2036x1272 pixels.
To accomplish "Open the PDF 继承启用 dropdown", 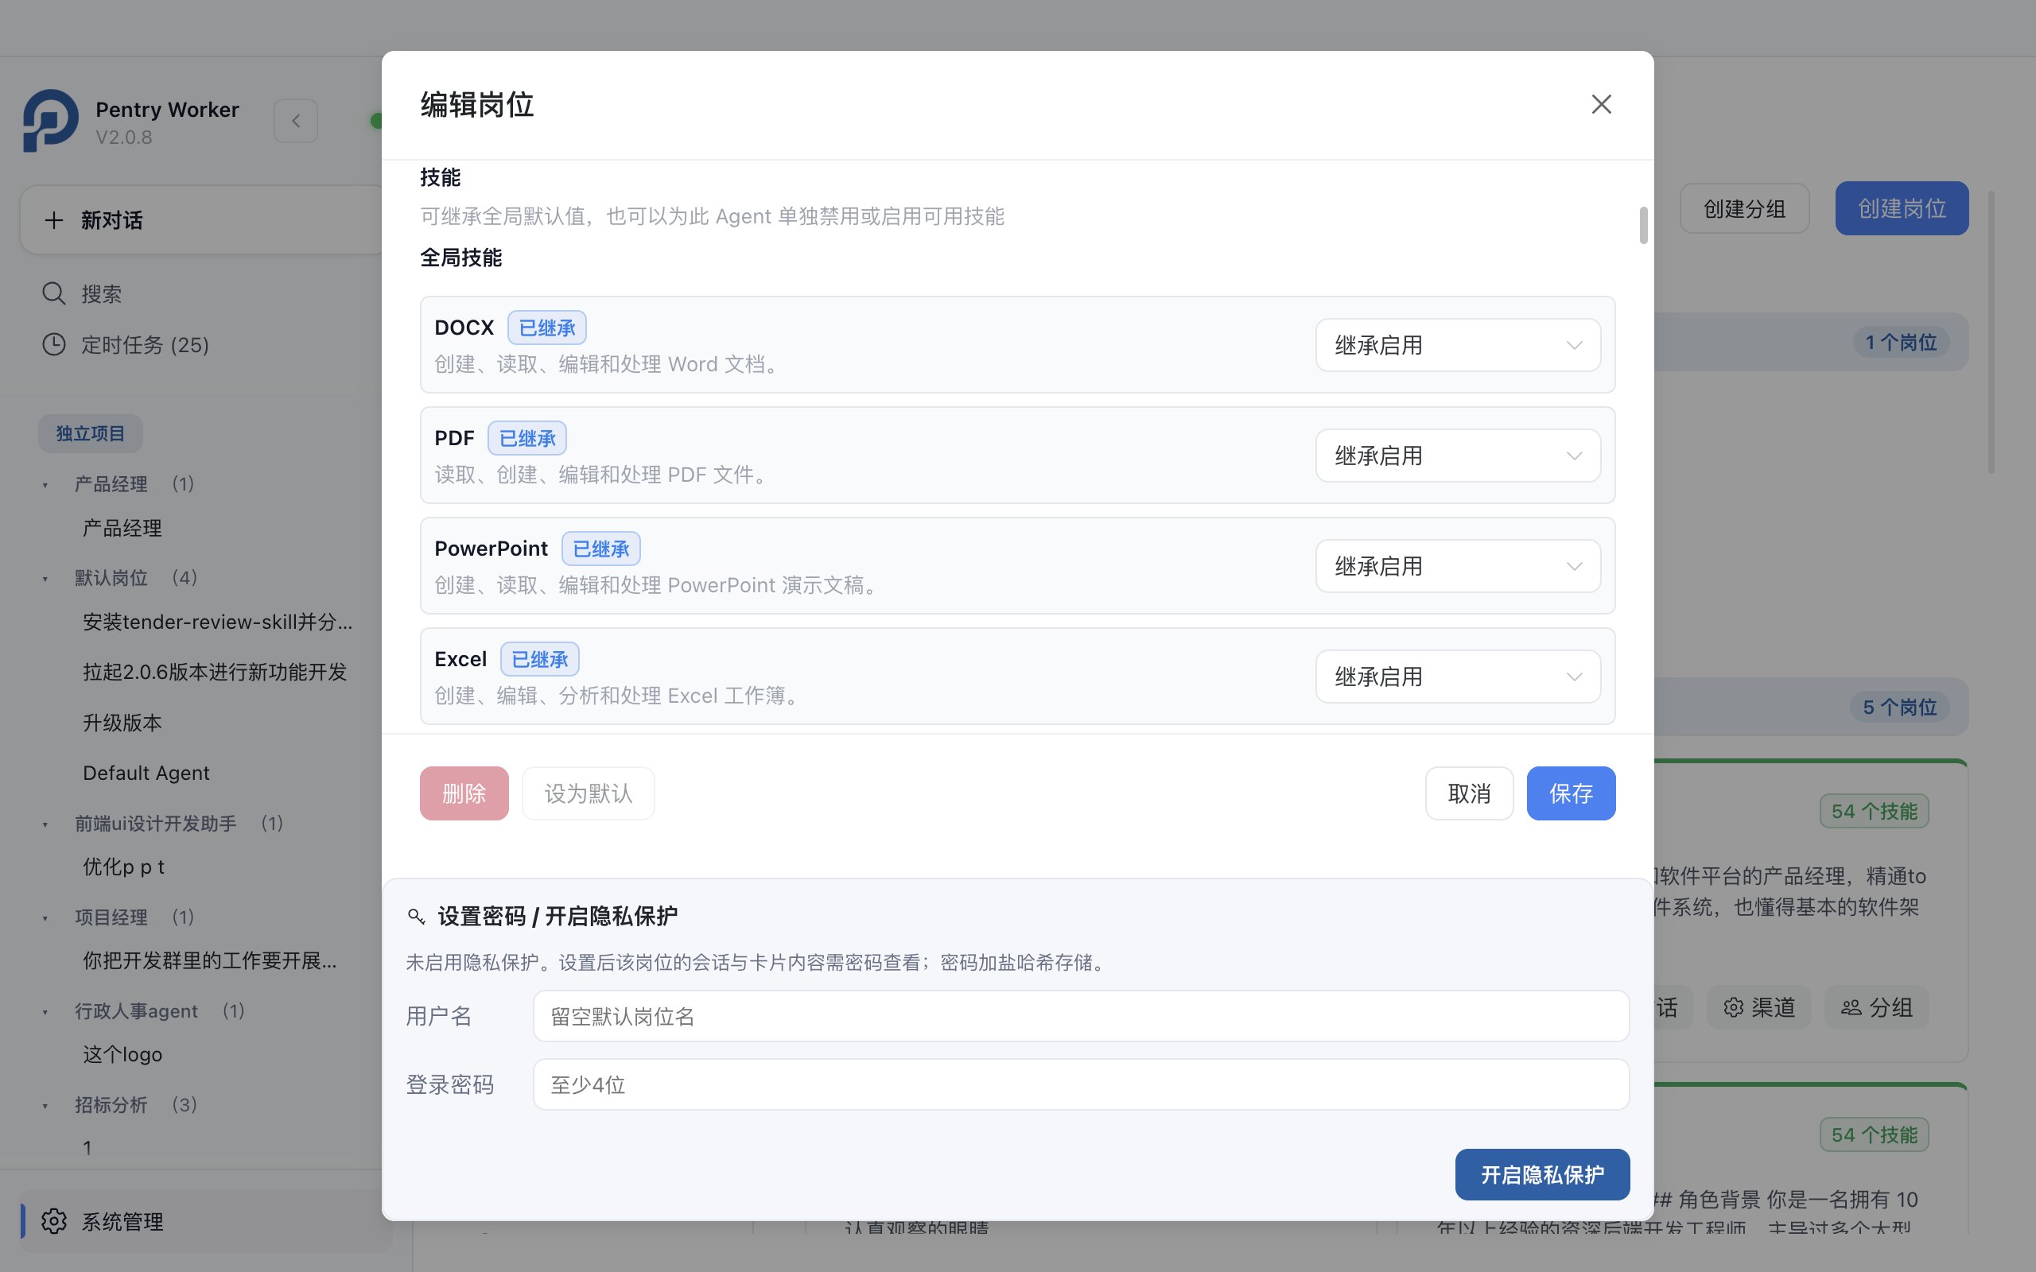I will click(1458, 456).
